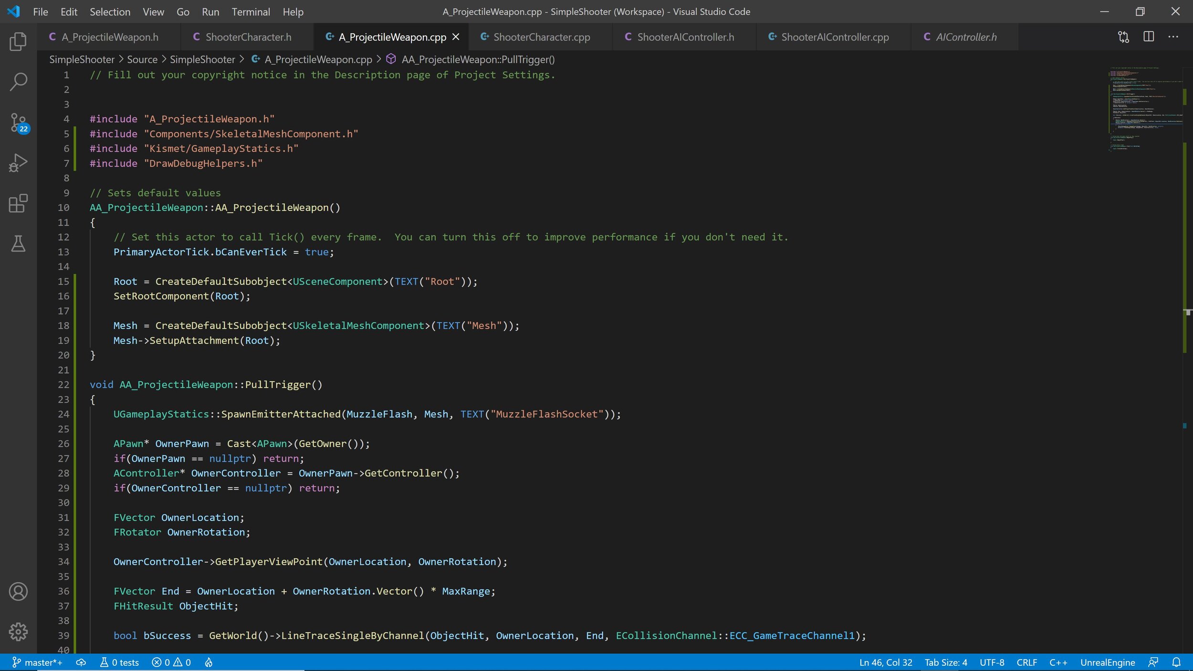Open the Testing flask view
Viewport: 1193px width, 671px height.
(x=18, y=243)
